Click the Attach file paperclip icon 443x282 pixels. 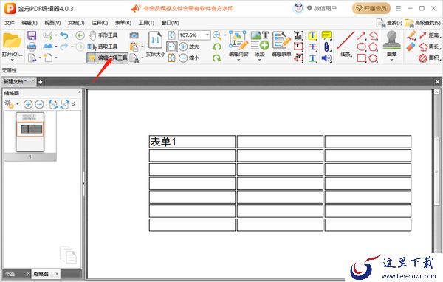(x=326, y=47)
